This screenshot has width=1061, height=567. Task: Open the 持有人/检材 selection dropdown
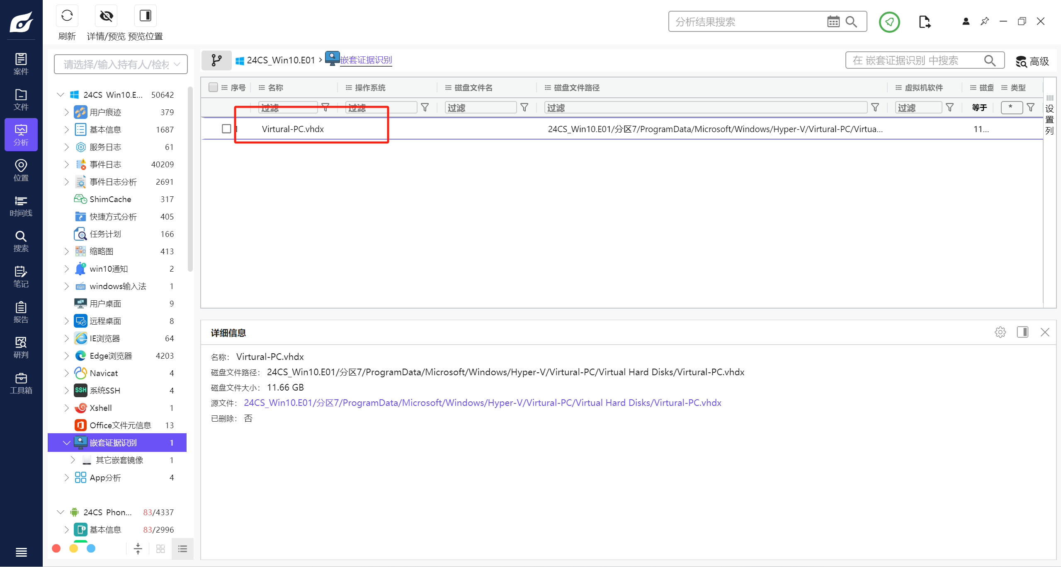121,64
